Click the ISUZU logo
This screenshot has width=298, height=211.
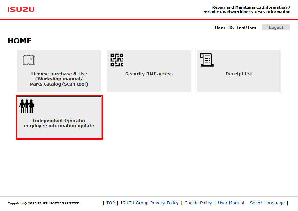point(21,10)
